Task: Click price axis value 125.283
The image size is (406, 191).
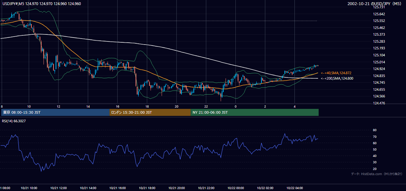Action: coord(379,41)
